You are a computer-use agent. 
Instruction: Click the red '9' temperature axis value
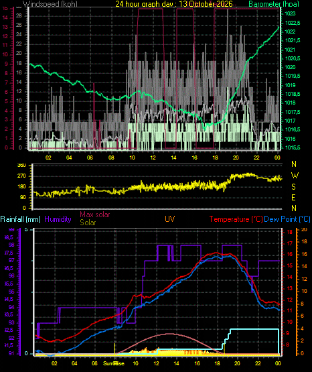click(x=288, y=333)
